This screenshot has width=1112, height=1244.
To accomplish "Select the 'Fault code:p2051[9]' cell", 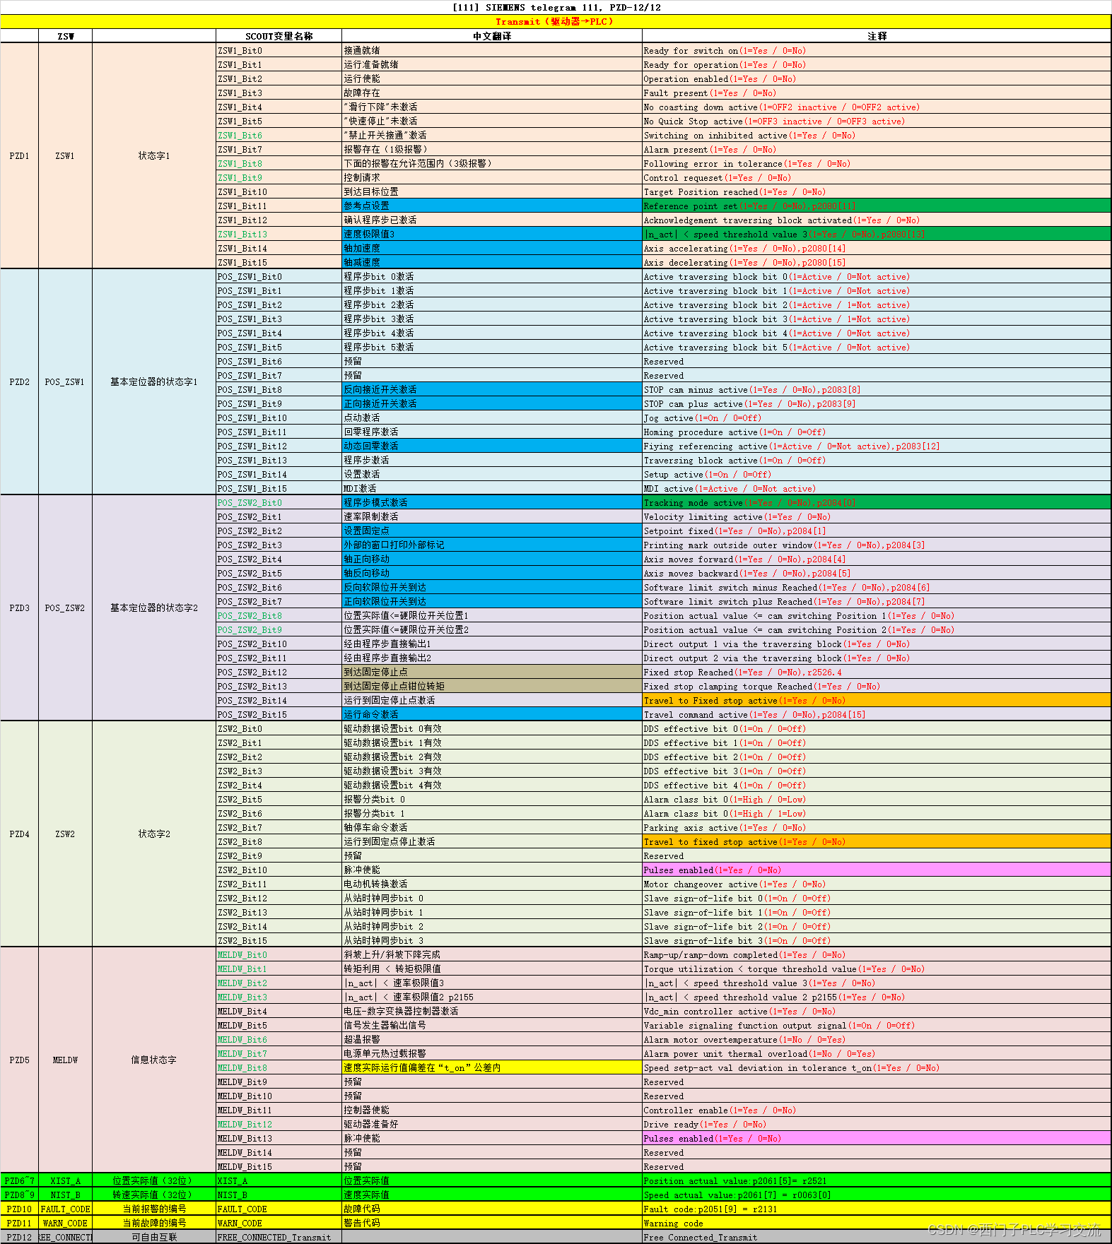I will click(876, 1209).
